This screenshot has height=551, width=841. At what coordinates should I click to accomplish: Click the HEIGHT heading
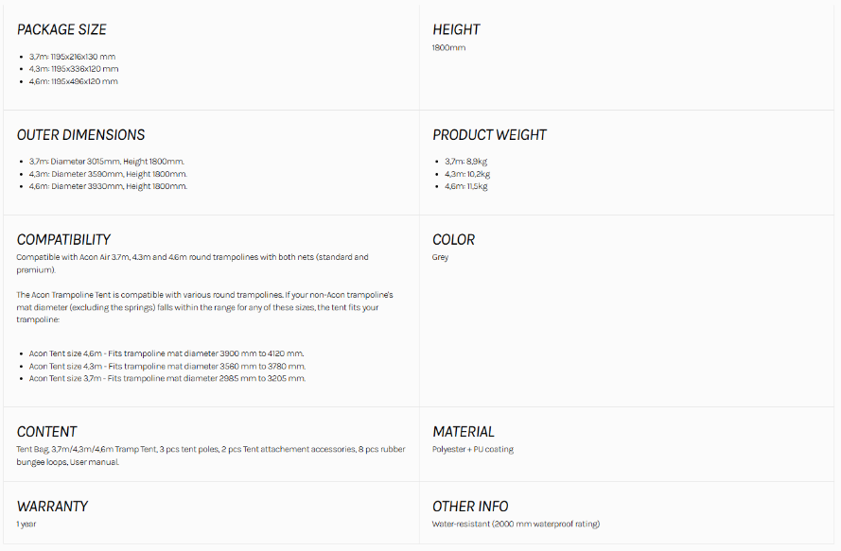pos(456,30)
